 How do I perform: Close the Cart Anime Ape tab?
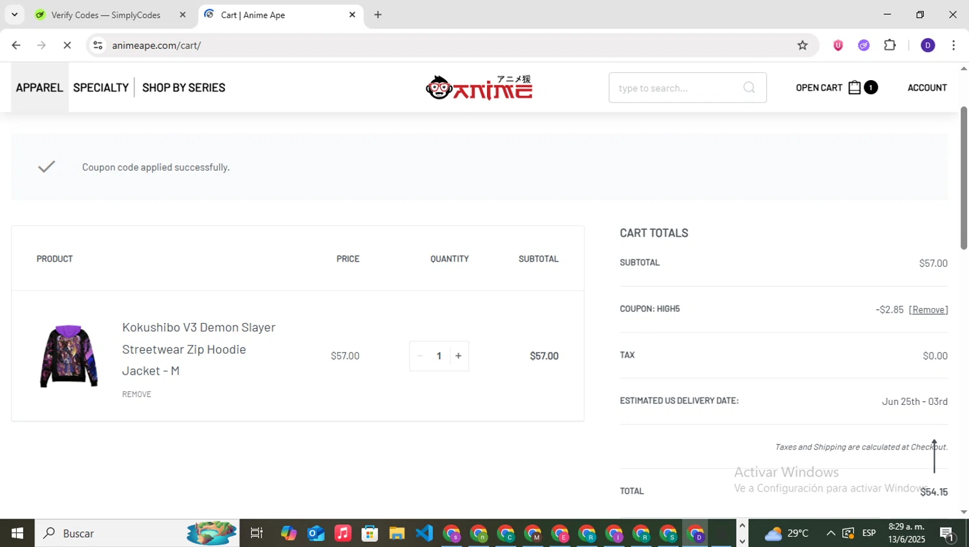click(x=352, y=15)
